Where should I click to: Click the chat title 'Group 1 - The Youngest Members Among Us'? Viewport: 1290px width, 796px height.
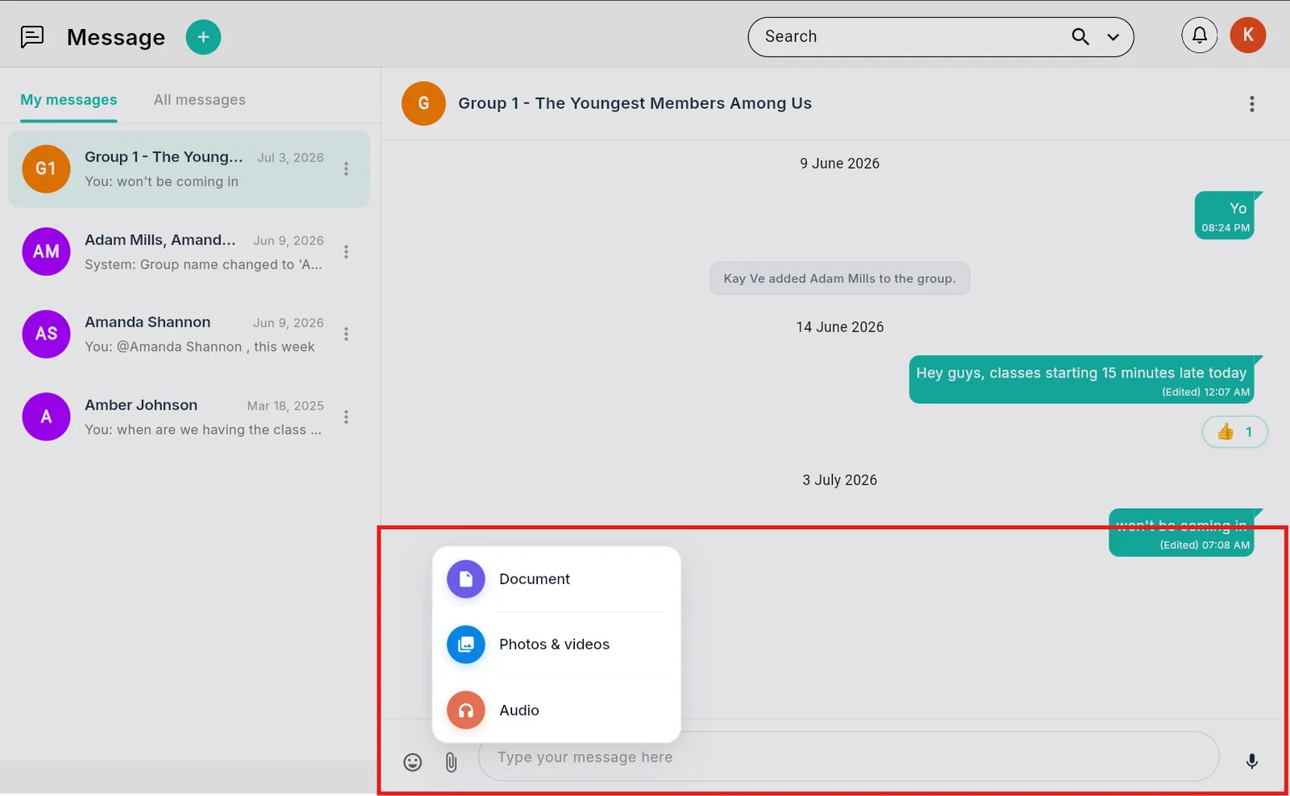[635, 103]
